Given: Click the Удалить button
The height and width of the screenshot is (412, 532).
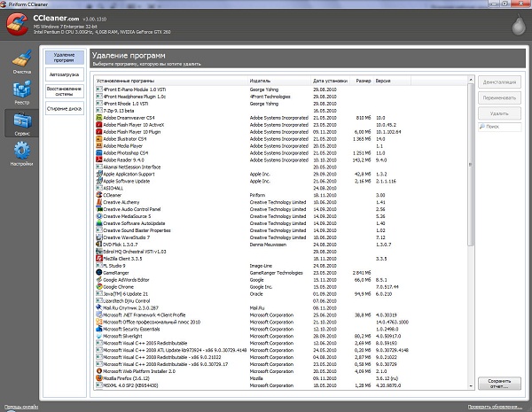Looking at the screenshot, I should [499, 113].
